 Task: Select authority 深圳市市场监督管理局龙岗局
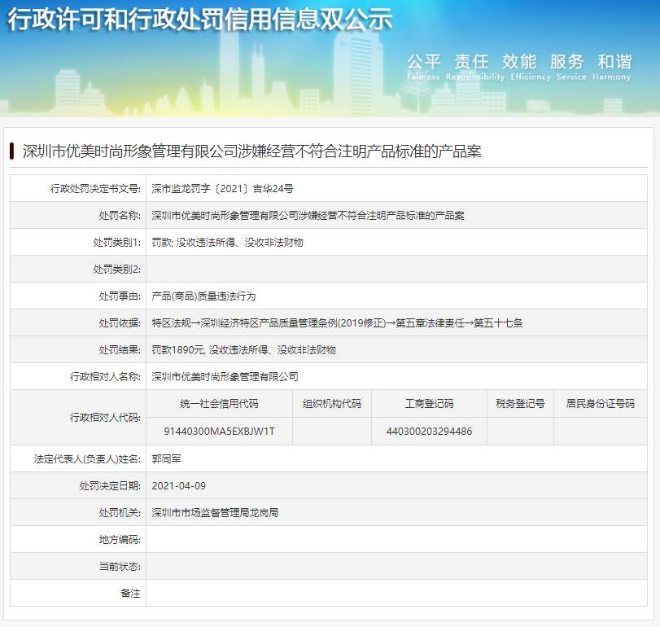pyautogui.click(x=215, y=512)
